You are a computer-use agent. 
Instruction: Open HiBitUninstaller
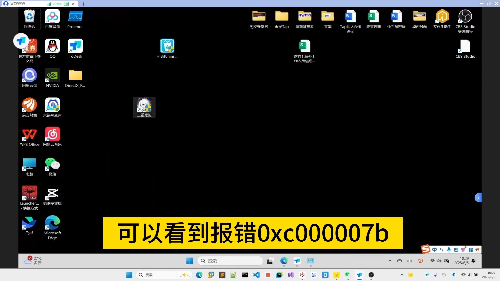tap(167, 46)
